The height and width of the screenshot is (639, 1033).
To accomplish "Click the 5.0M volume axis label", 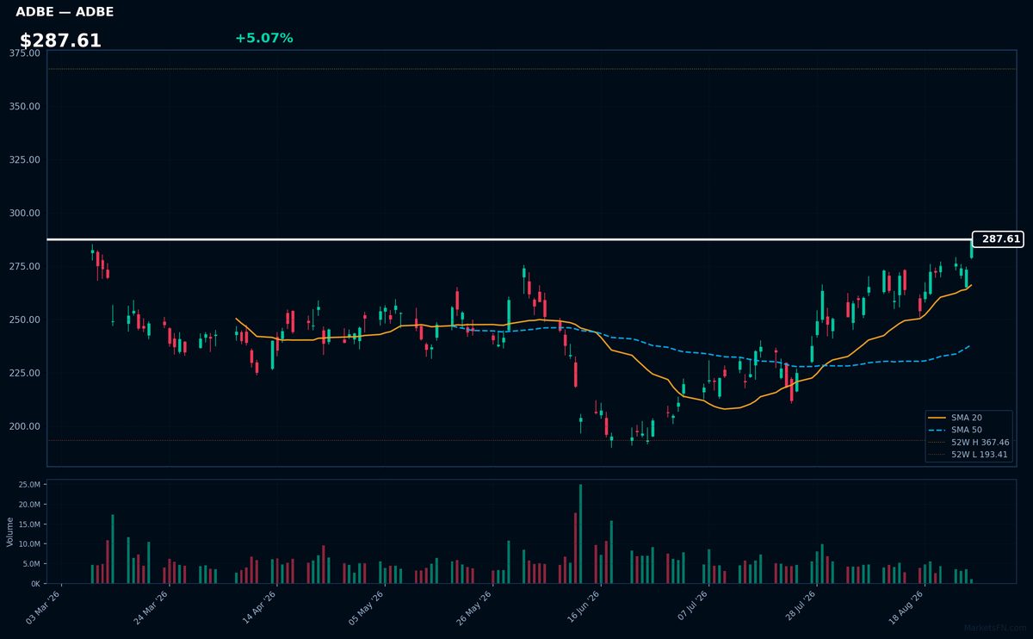I will [31, 564].
